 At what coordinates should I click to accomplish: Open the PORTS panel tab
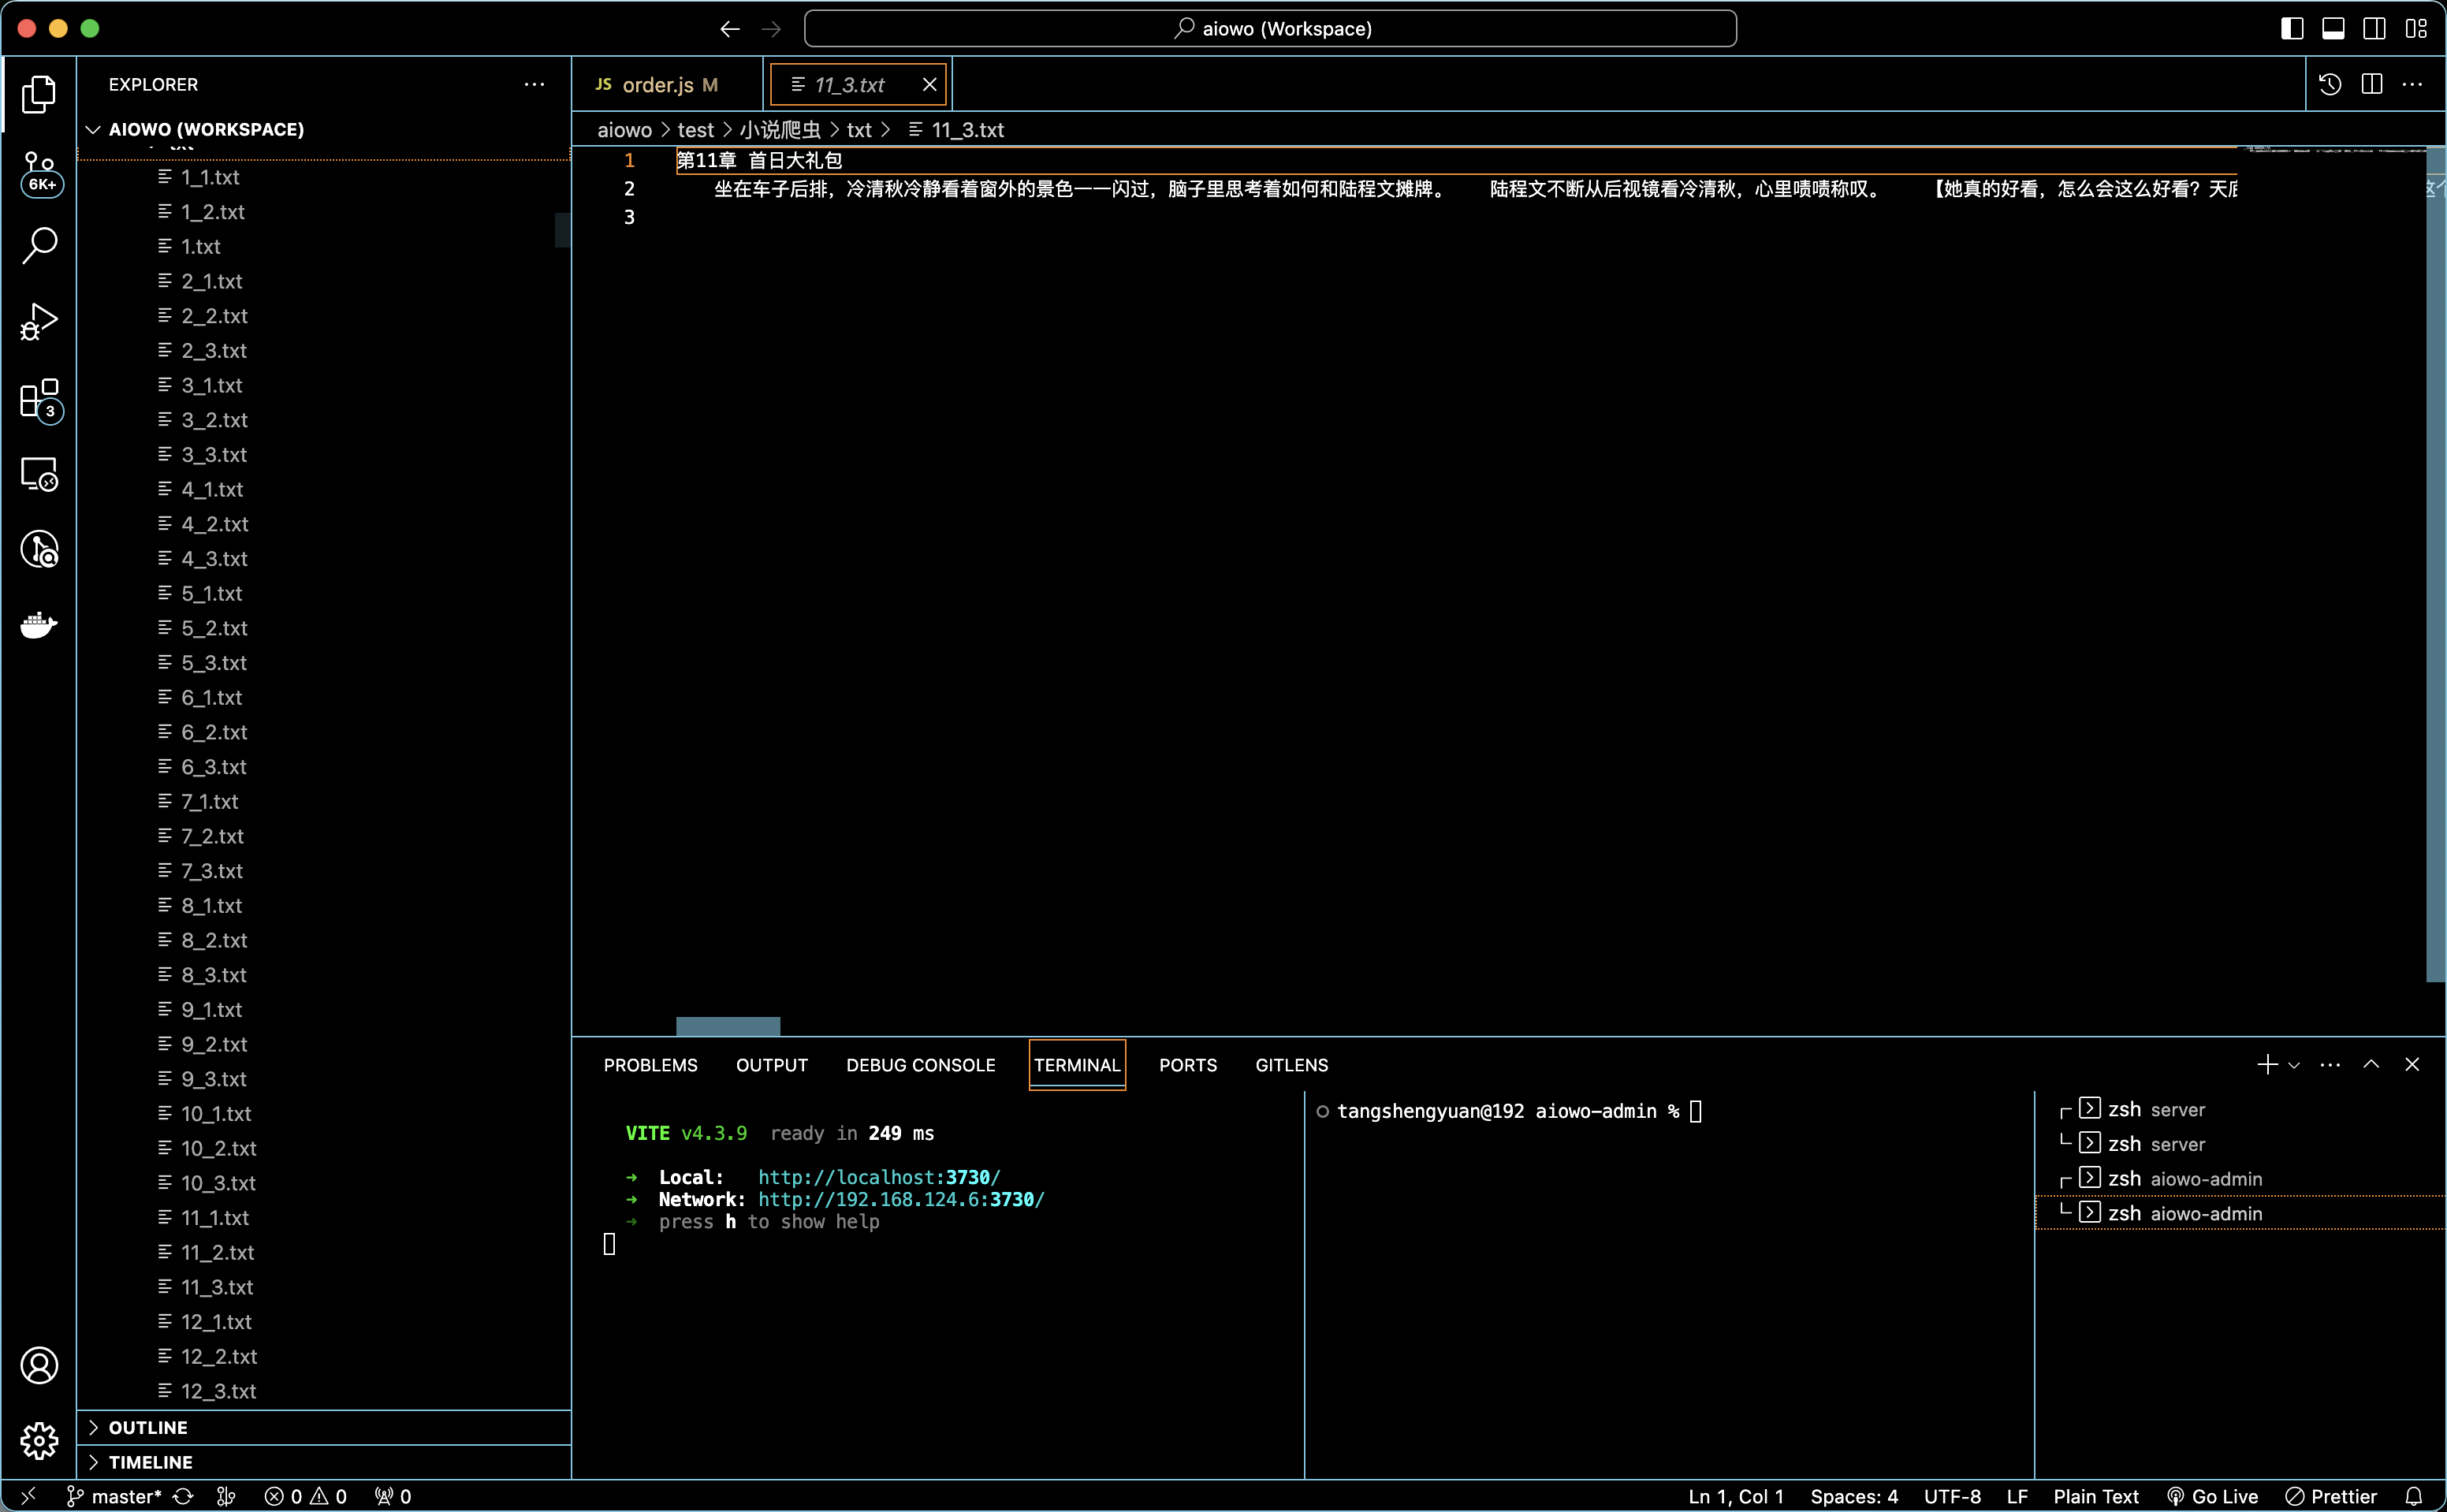click(x=1188, y=1065)
